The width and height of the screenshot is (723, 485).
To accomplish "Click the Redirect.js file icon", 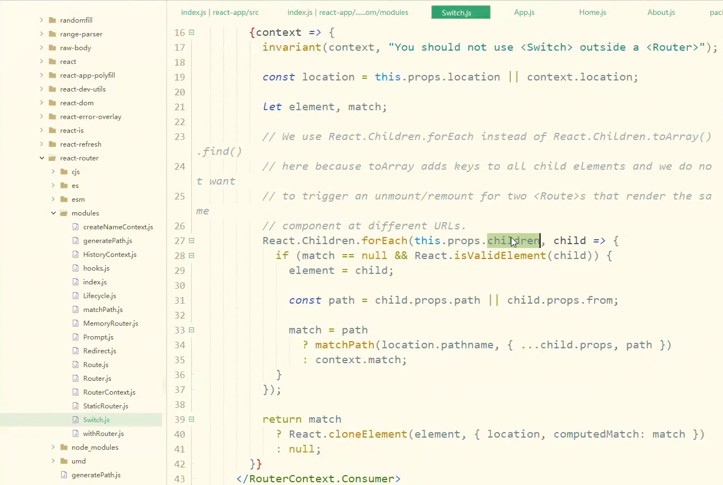I will 76,351.
